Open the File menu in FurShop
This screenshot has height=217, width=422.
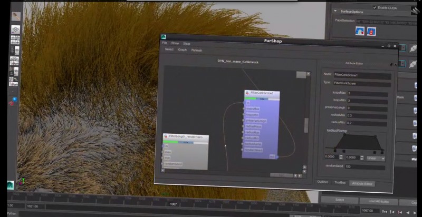coord(165,43)
